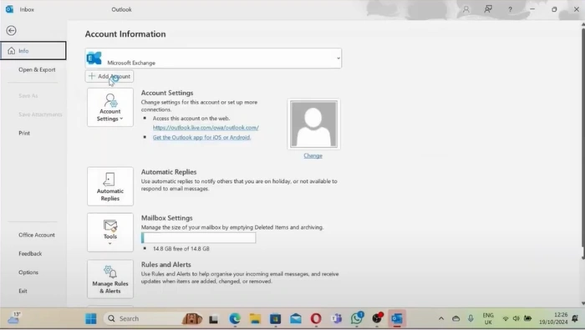Expand the Microsoft Exchange account dropdown
Image resolution: width=585 pixels, height=330 pixels.
click(213, 58)
